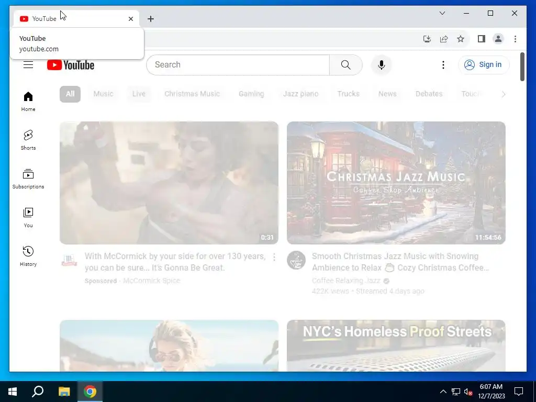Show more filter chips with right arrow
The width and height of the screenshot is (536, 402).
coord(503,94)
